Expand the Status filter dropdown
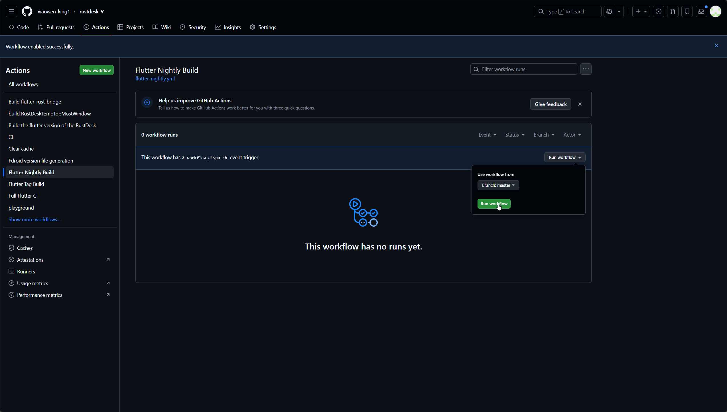The height and width of the screenshot is (412, 727). (x=515, y=135)
